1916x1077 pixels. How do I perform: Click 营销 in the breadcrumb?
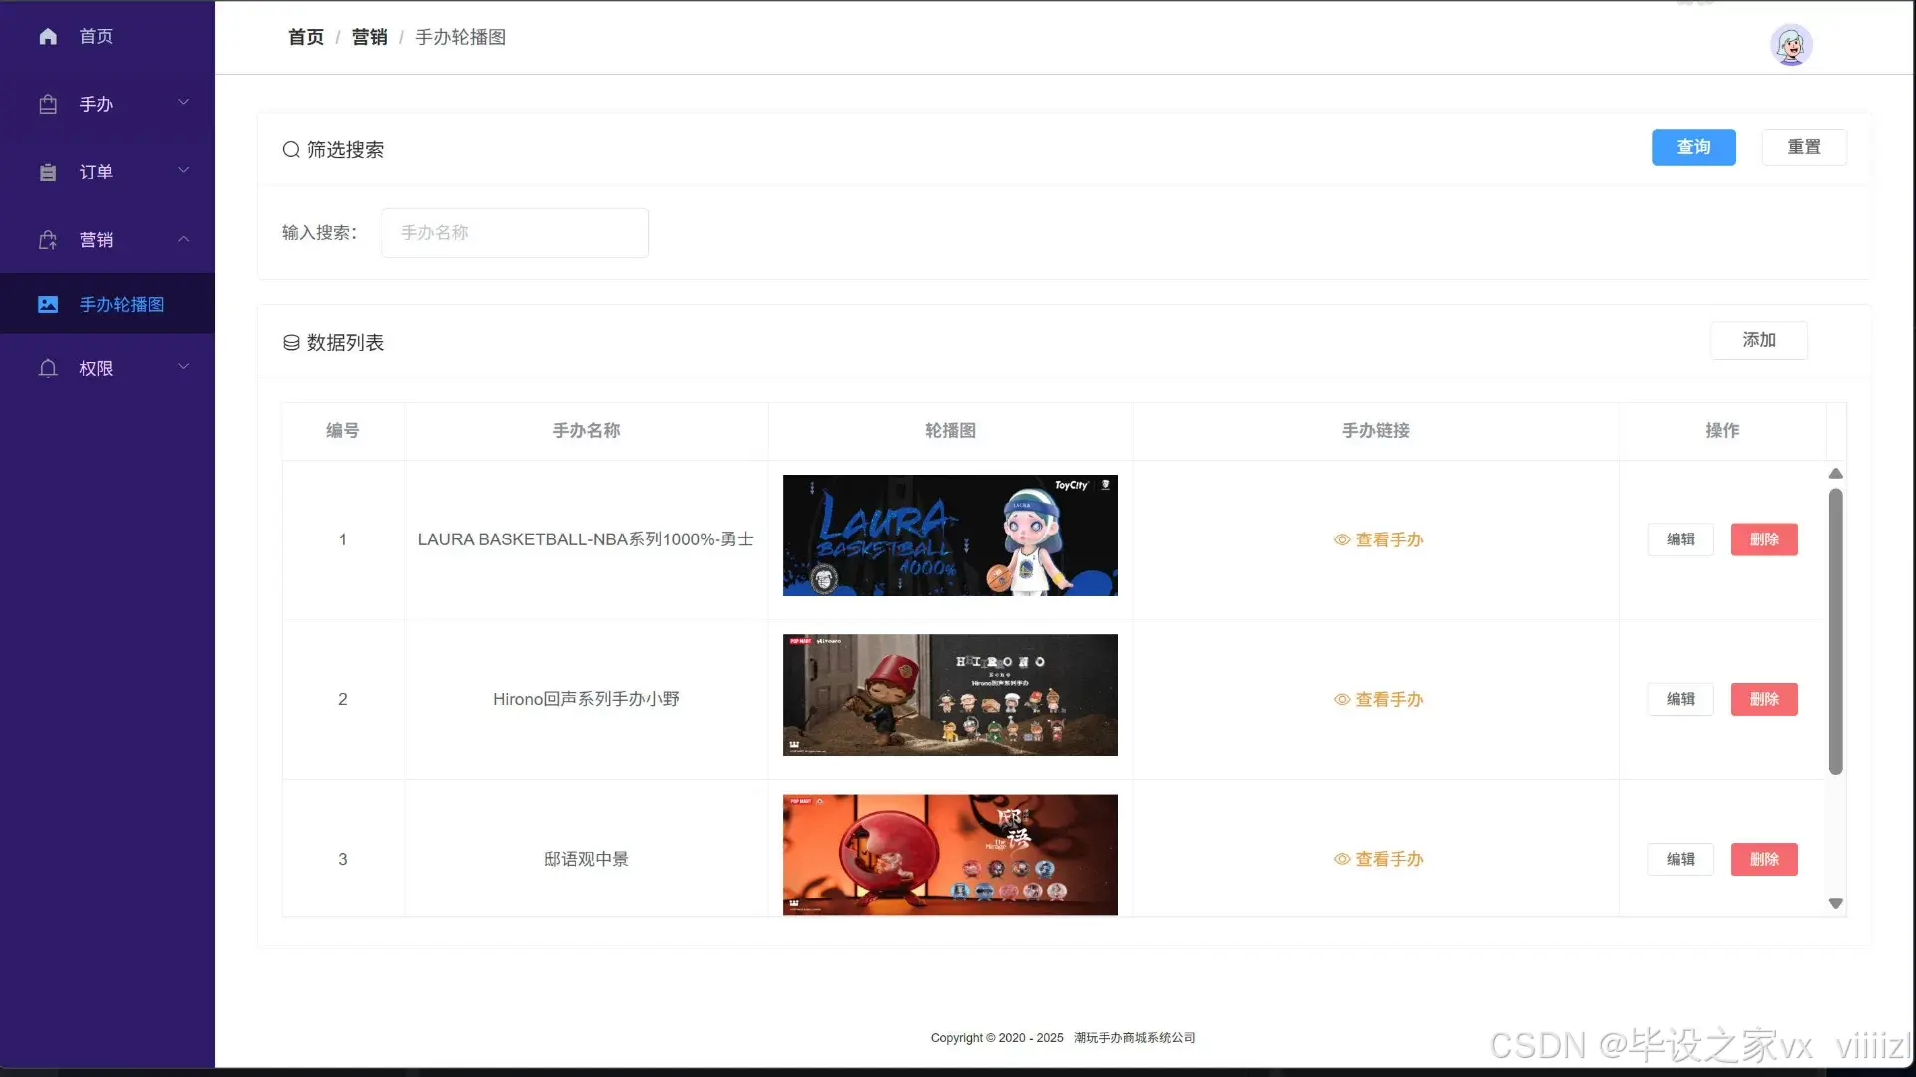[x=369, y=37]
